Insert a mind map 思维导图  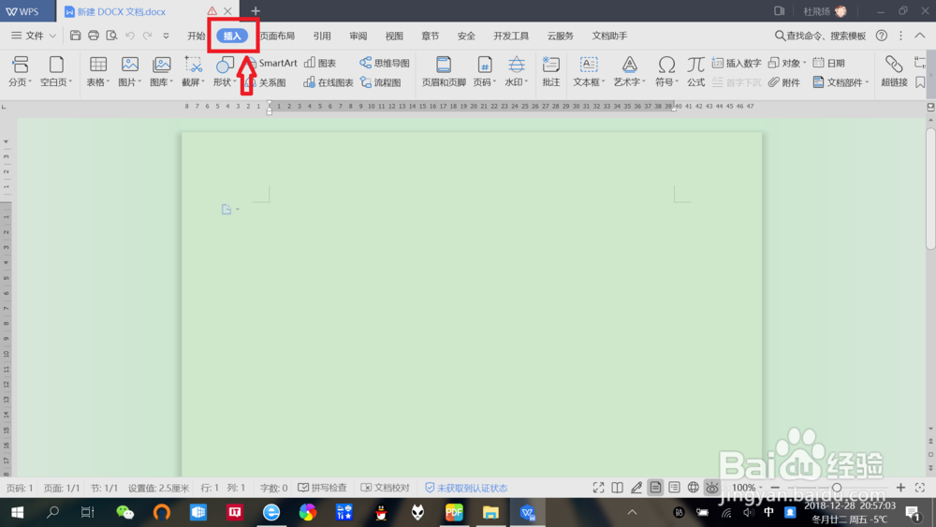pyautogui.click(x=385, y=63)
